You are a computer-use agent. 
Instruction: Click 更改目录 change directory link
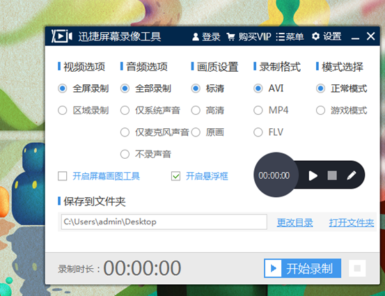(x=295, y=223)
